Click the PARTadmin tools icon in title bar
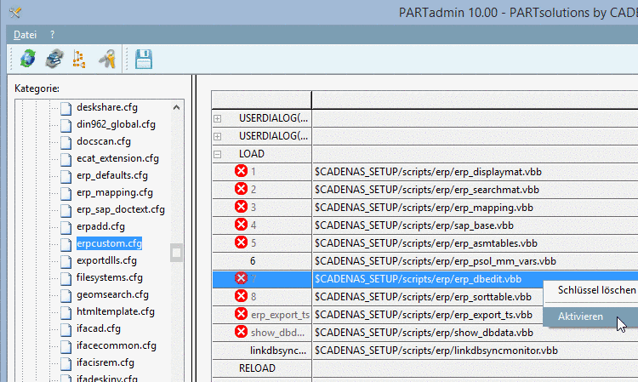This screenshot has width=638, height=382. pyautogui.click(x=15, y=13)
